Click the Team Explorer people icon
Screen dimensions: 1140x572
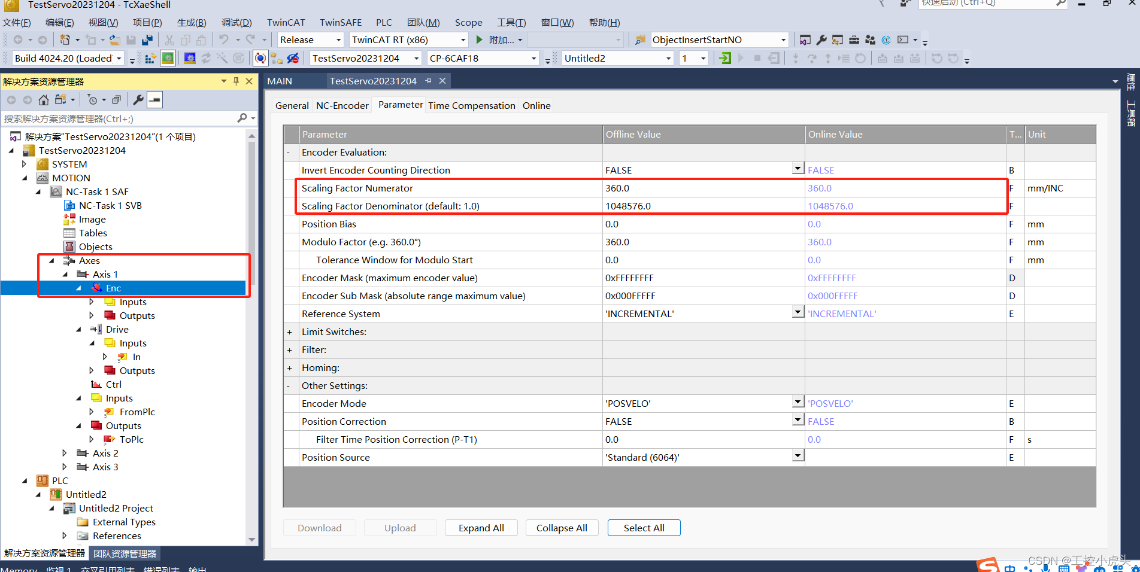coord(870,40)
